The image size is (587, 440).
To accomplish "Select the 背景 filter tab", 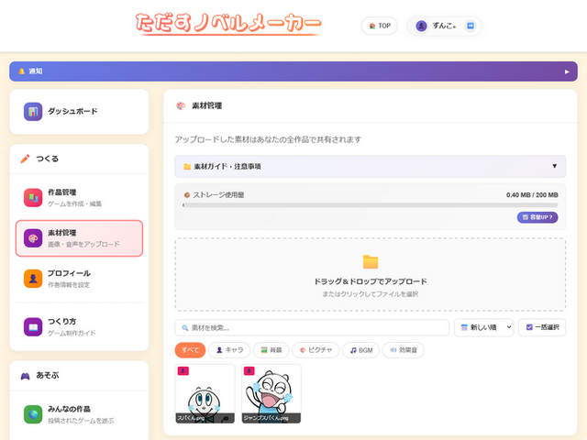I will [271, 350].
